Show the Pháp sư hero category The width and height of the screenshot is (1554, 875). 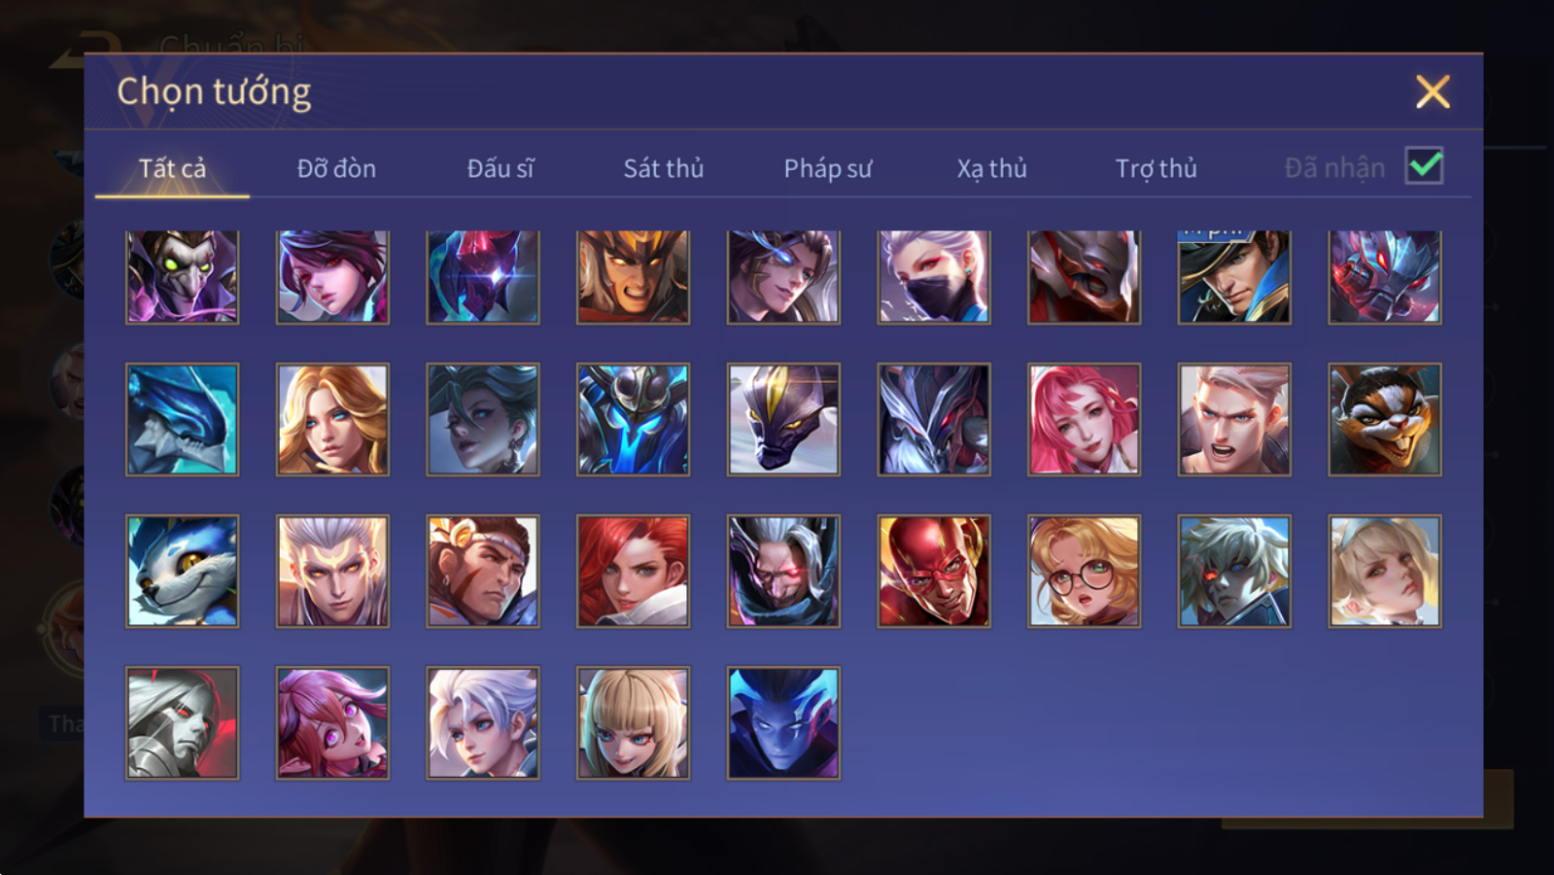pos(828,168)
